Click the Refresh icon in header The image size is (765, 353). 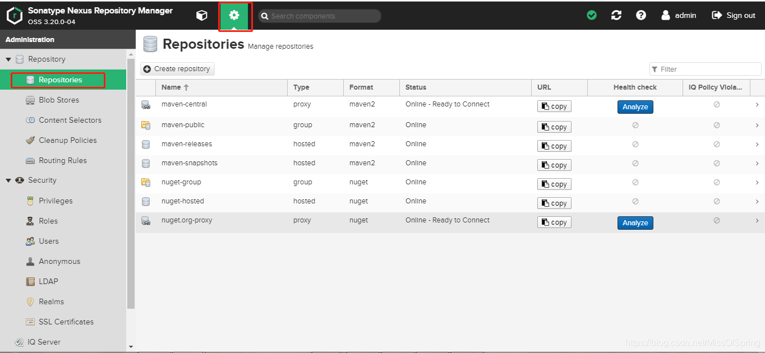616,16
